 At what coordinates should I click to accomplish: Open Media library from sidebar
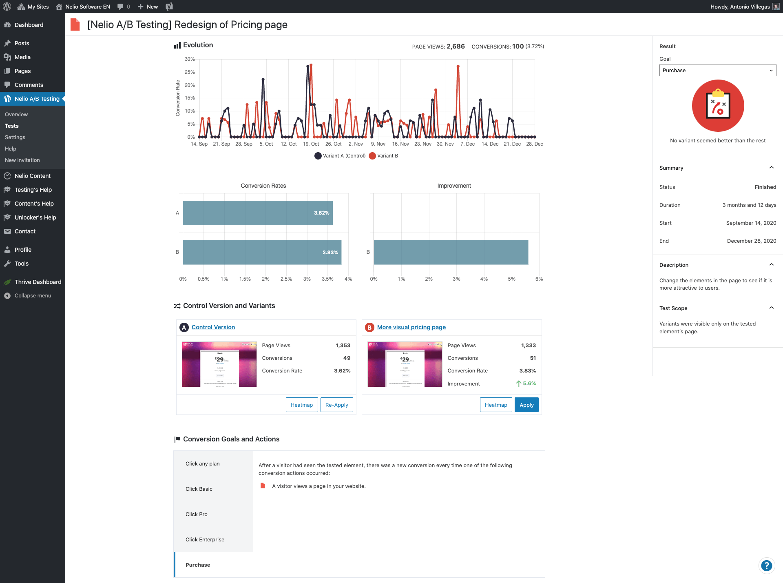tap(22, 57)
